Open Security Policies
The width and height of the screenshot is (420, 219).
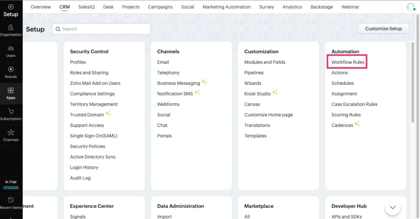(x=88, y=146)
